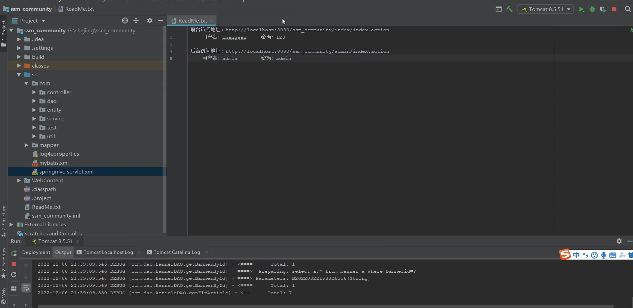Open Project panel settings gear
Image resolution: width=633 pixels, height=308 pixels.
coord(150,21)
